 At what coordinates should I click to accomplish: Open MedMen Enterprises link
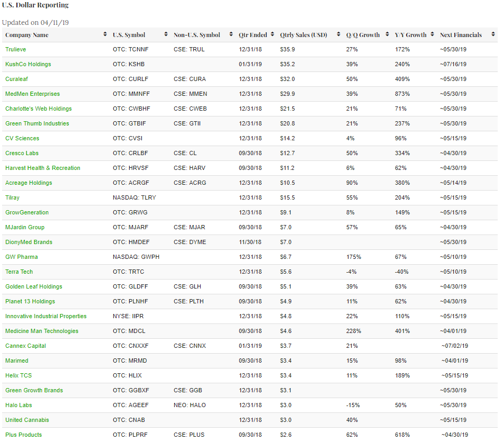coord(32,94)
